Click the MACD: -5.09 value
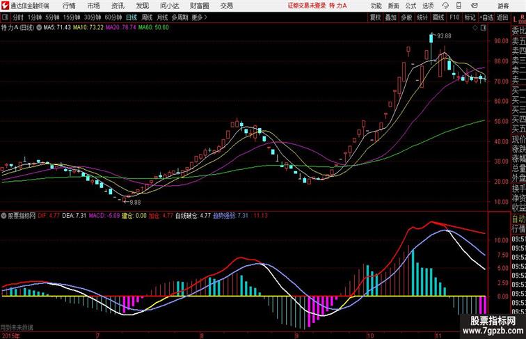 click(104, 216)
